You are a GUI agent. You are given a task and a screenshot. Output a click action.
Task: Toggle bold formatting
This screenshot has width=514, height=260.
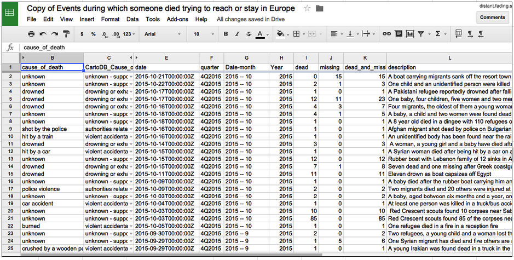tap(226, 34)
